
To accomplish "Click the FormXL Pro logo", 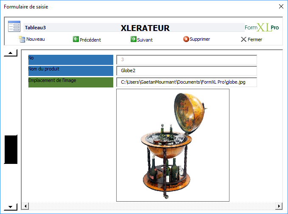I will (x=262, y=28).
